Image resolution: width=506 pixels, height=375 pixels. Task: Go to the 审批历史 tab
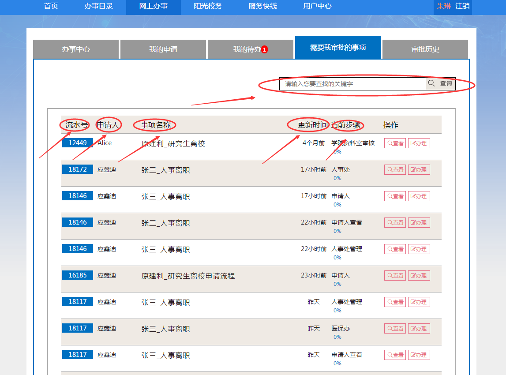tap(425, 49)
